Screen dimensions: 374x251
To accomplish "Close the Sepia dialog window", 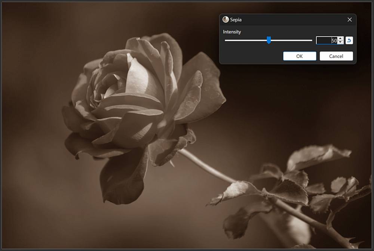I will click(349, 19).
